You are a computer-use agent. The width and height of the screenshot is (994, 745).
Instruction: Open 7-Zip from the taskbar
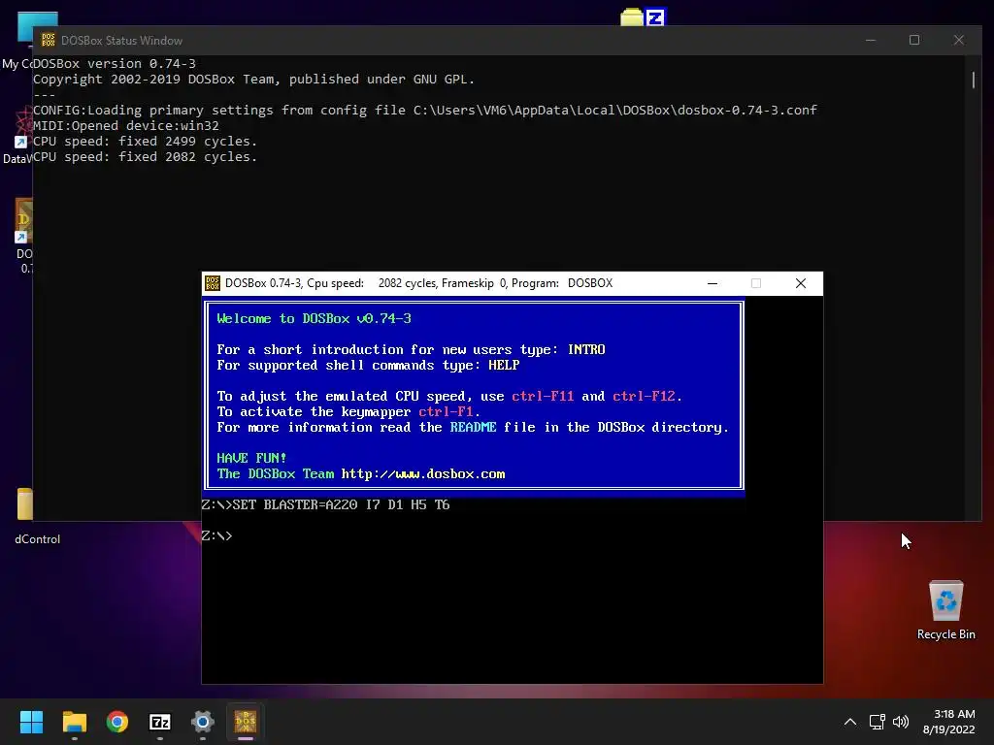pos(160,722)
